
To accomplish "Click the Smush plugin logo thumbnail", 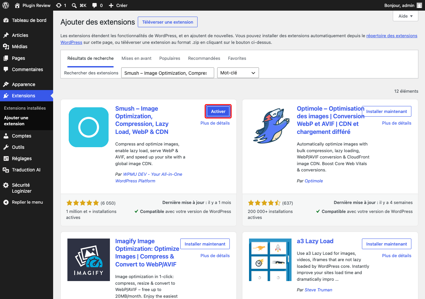I will point(89,127).
